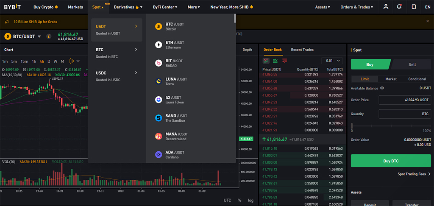Viewport: 434px width, 206px height.
Task: Click bid price 41,815.10 in order book
Action: point(270,148)
